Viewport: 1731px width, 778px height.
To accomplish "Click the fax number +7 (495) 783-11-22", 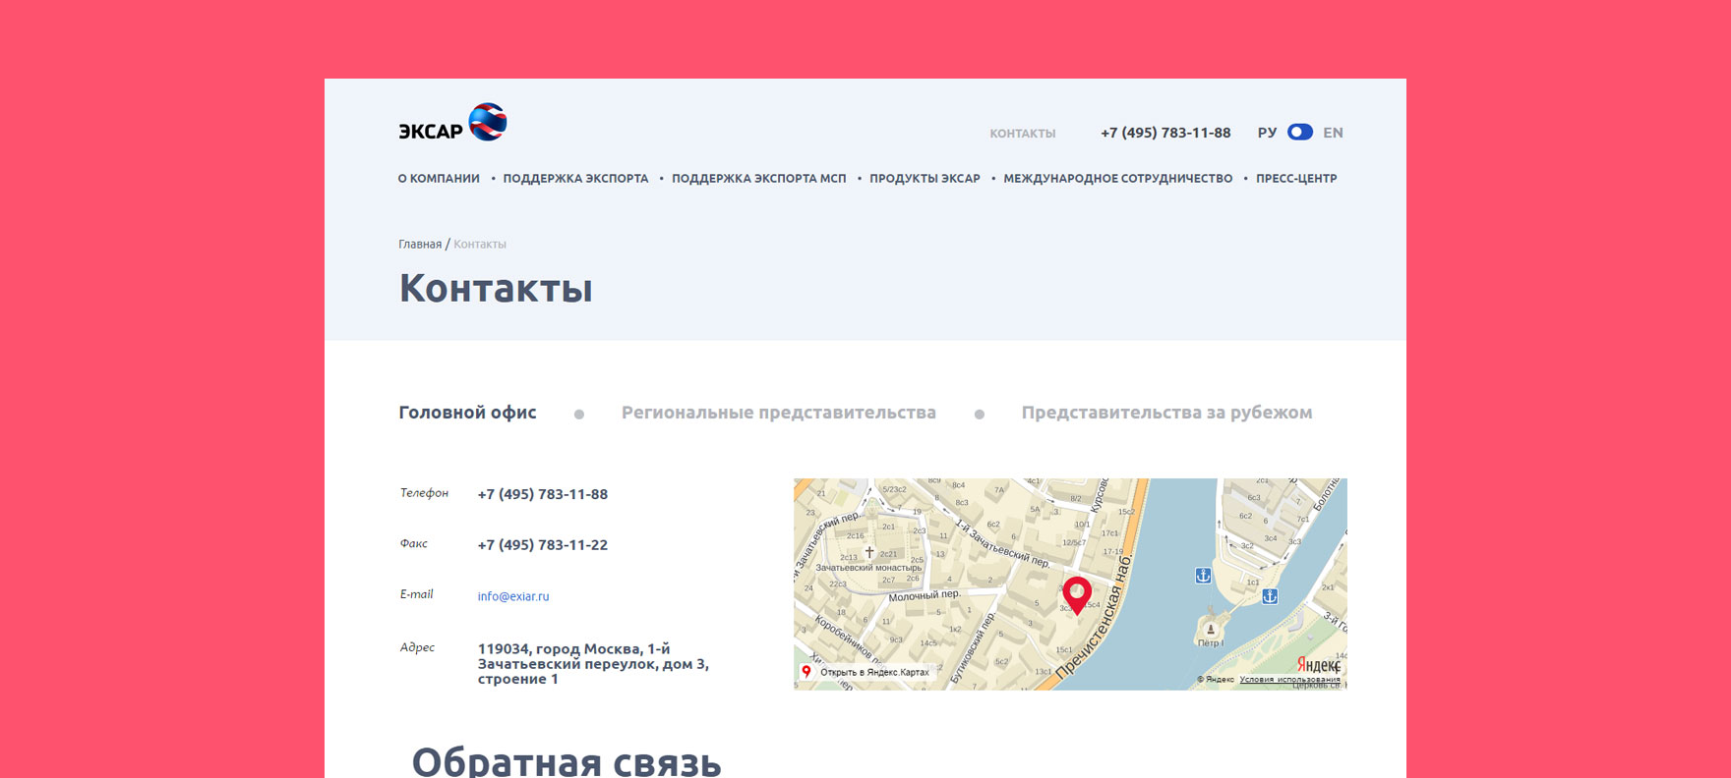I will (543, 545).
